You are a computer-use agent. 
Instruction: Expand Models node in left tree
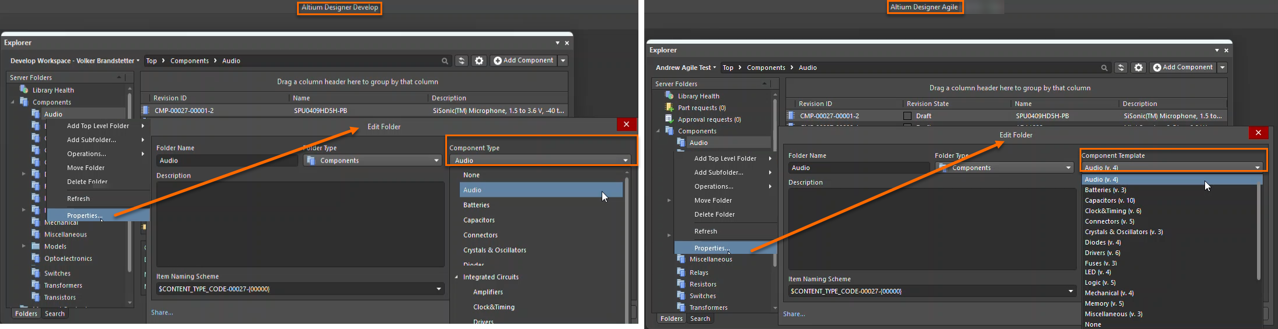coord(24,246)
